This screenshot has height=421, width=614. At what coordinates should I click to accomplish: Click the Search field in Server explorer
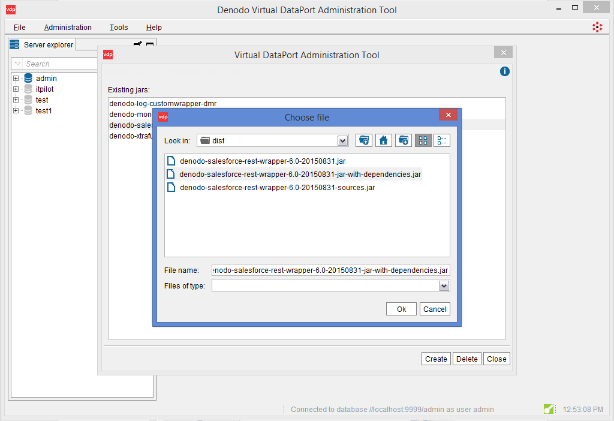click(59, 64)
